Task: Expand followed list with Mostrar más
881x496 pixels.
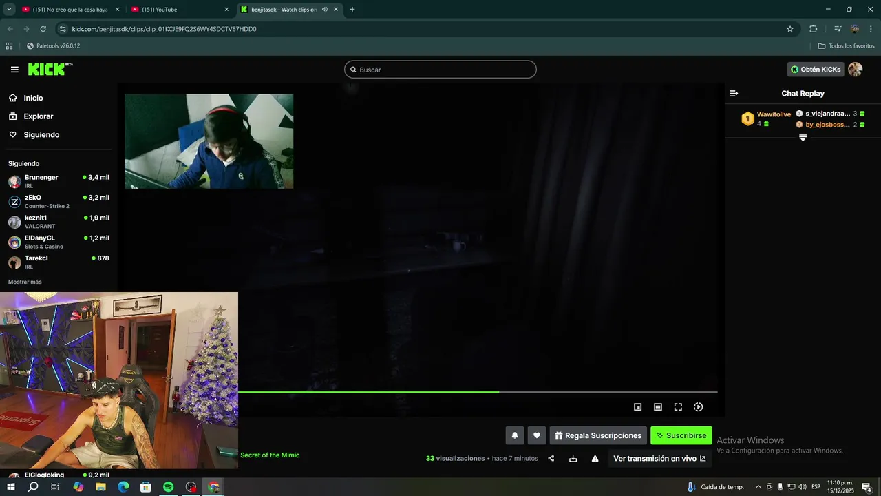Action: point(25,282)
